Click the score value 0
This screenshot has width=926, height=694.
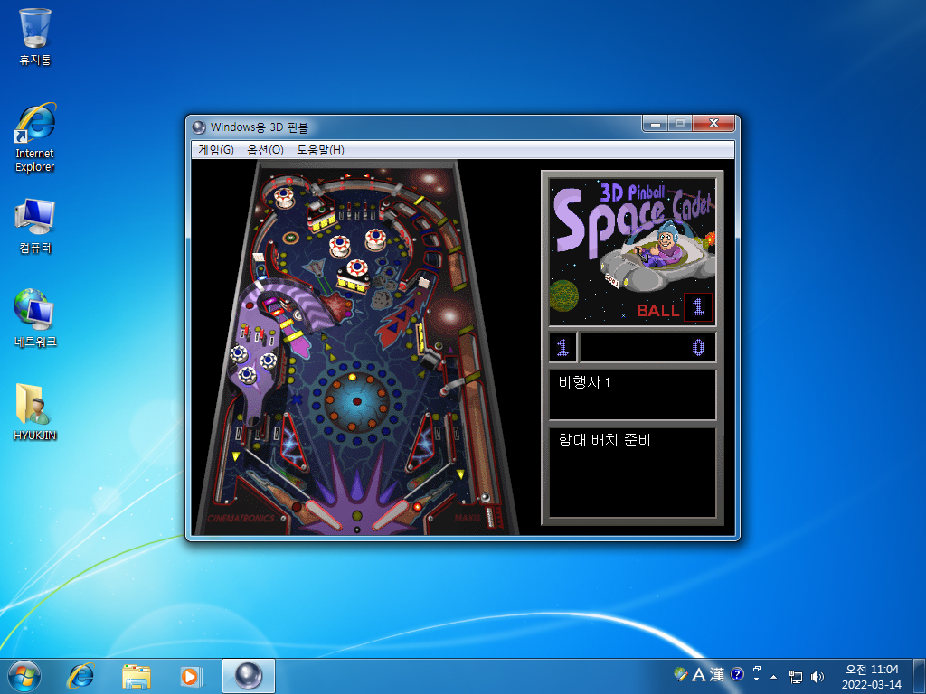tap(698, 347)
